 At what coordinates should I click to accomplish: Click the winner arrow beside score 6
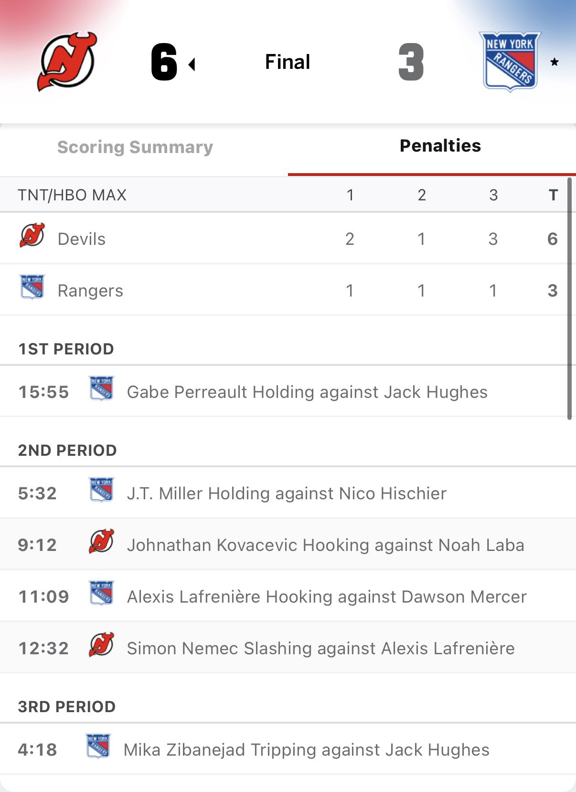(x=192, y=64)
